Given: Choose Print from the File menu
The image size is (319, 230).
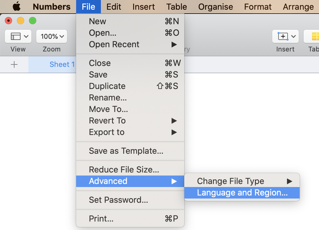Looking at the screenshot, I should pyautogui.click(x=101, y=219).
